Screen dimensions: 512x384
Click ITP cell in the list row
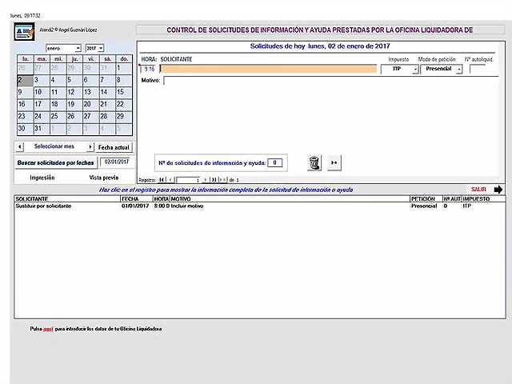point(467,206)
